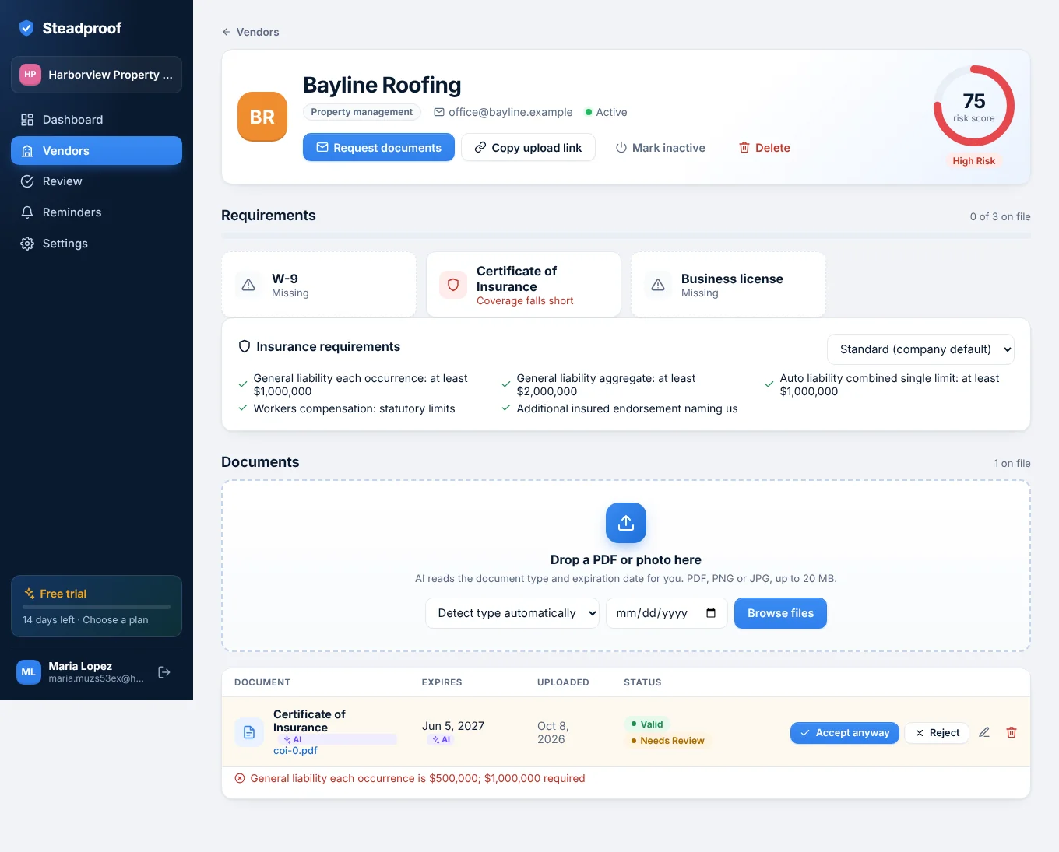The image size is (1059, 852).
Task: Click the Property management tag
Action: (x=362, y=112)
